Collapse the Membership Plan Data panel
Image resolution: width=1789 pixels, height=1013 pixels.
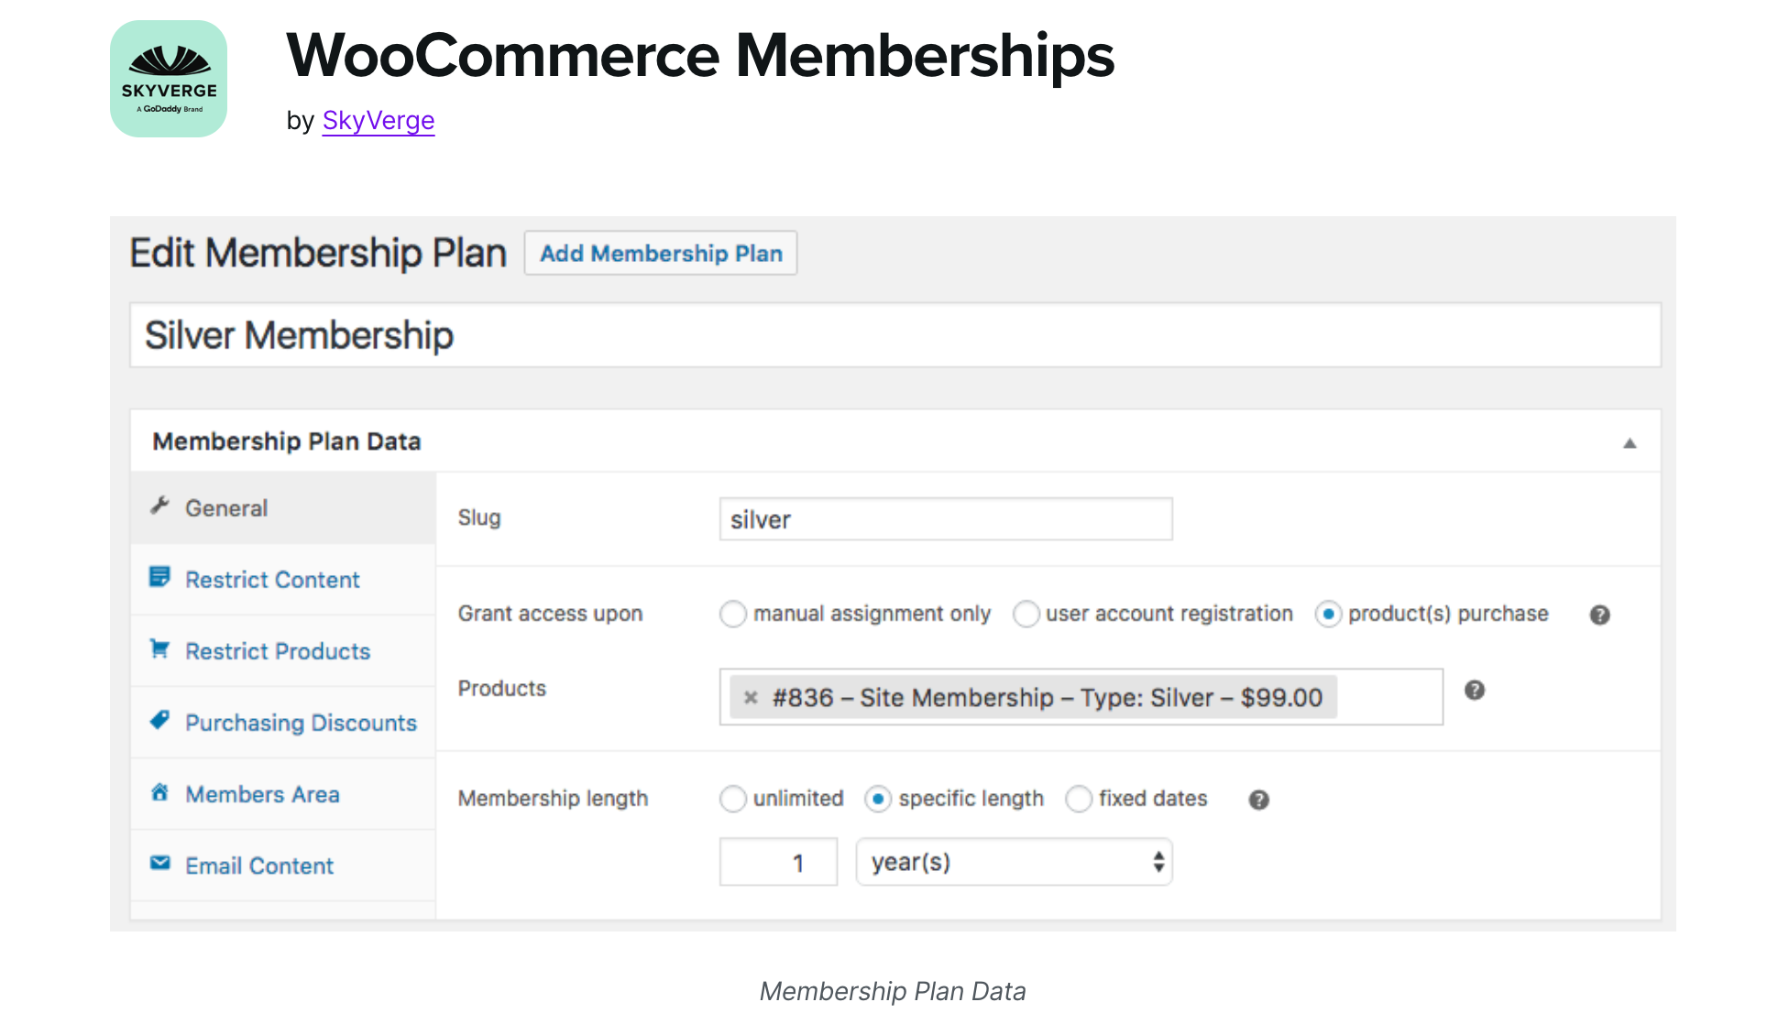(1630, 442)
